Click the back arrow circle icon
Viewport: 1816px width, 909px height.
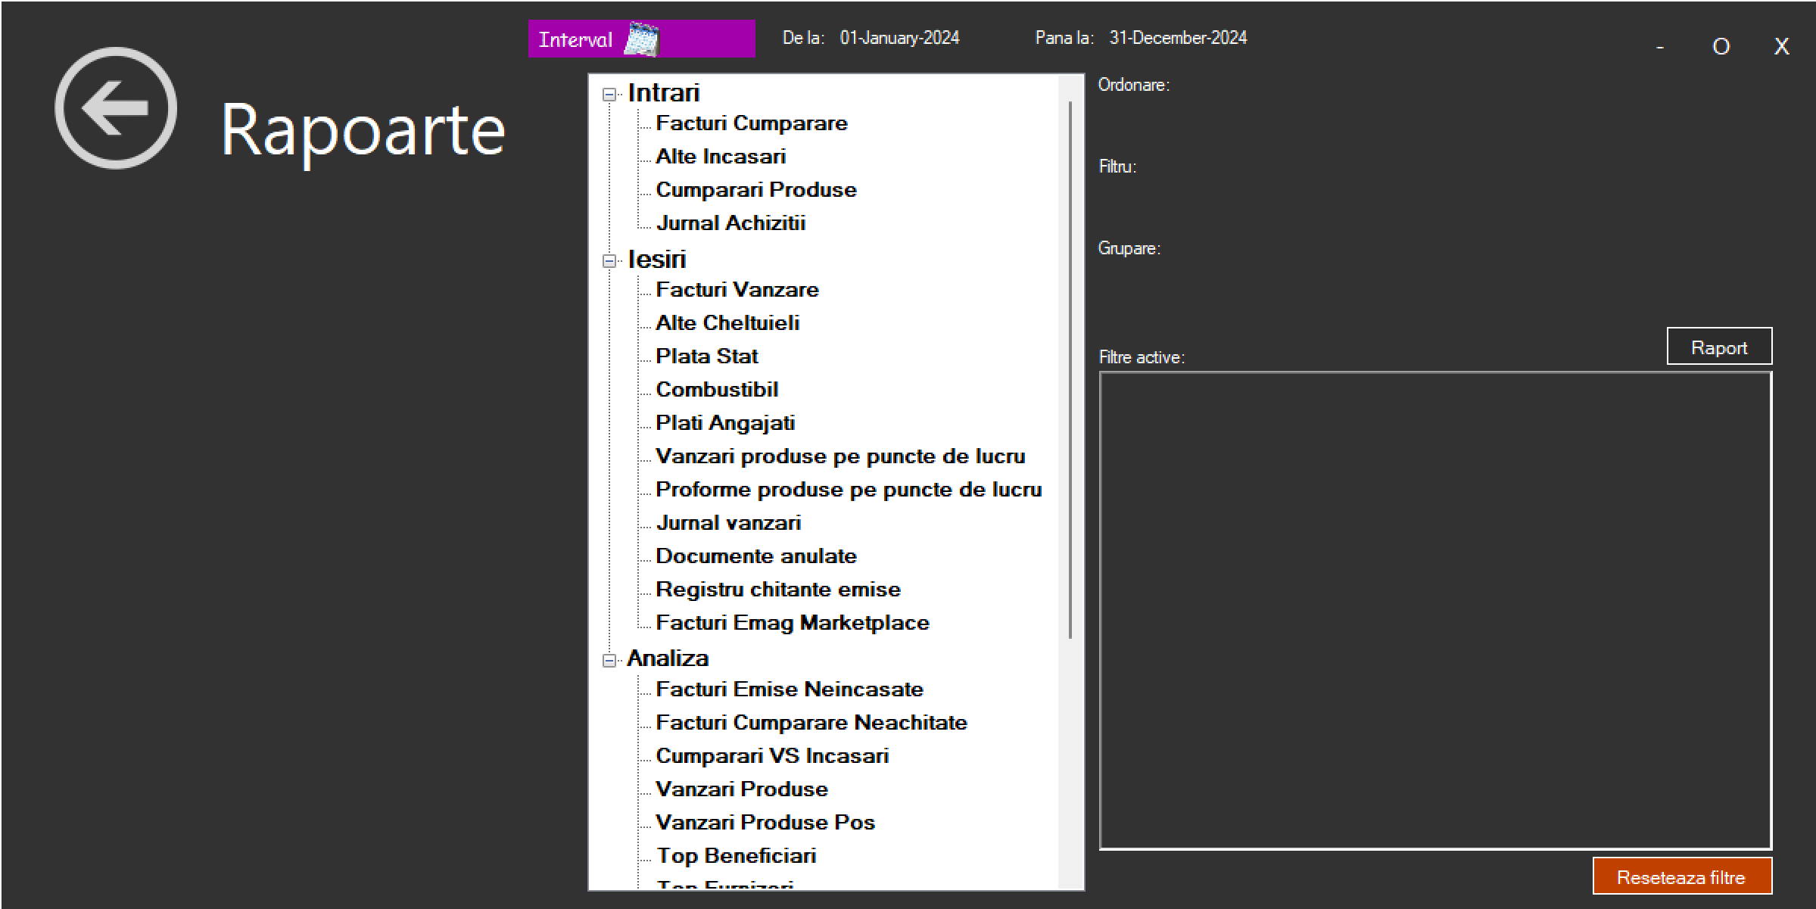(116, 108)
